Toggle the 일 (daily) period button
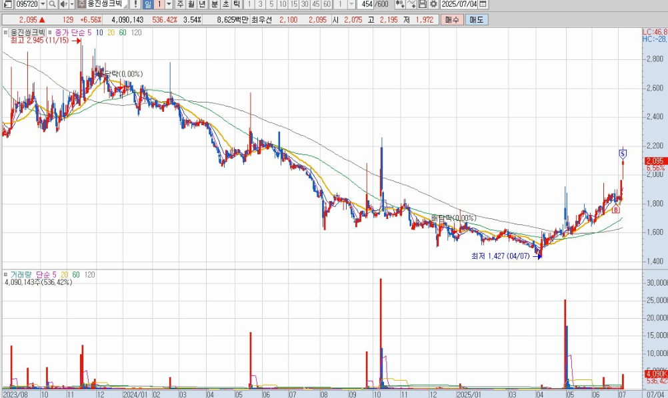 [x=148, y=5]
